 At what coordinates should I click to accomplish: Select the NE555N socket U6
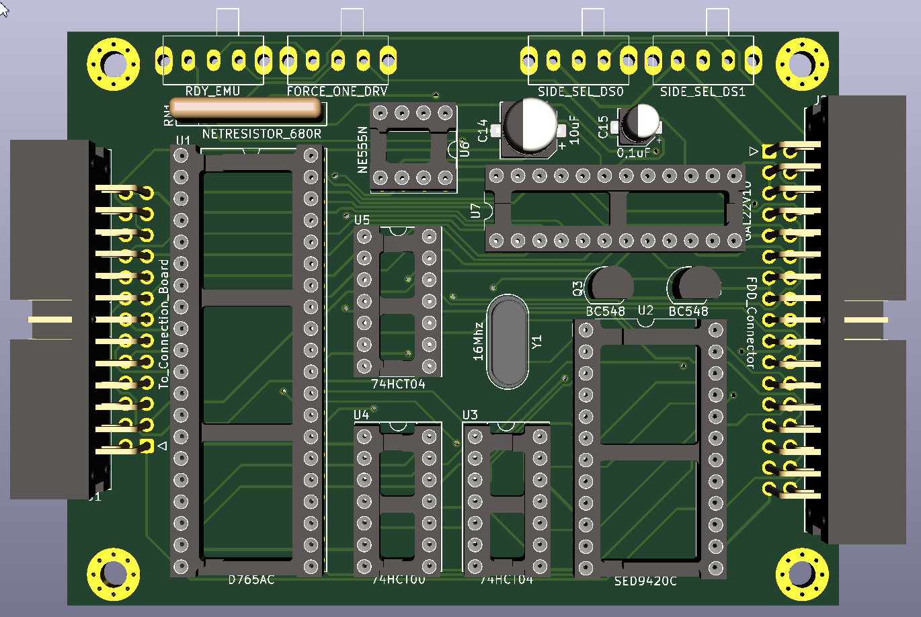click(413, 147)
